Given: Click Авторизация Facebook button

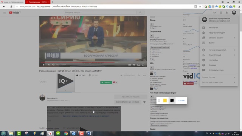Looking at the screenshot, I should point(160,47).
